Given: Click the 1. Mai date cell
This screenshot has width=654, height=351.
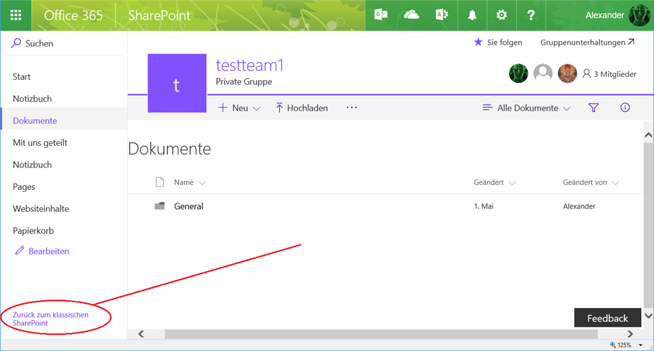Looking at the screenshot, I should tap(483, 206).
